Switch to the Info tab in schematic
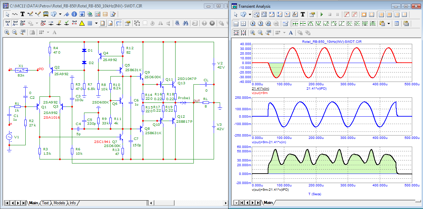 click(73, 203)
